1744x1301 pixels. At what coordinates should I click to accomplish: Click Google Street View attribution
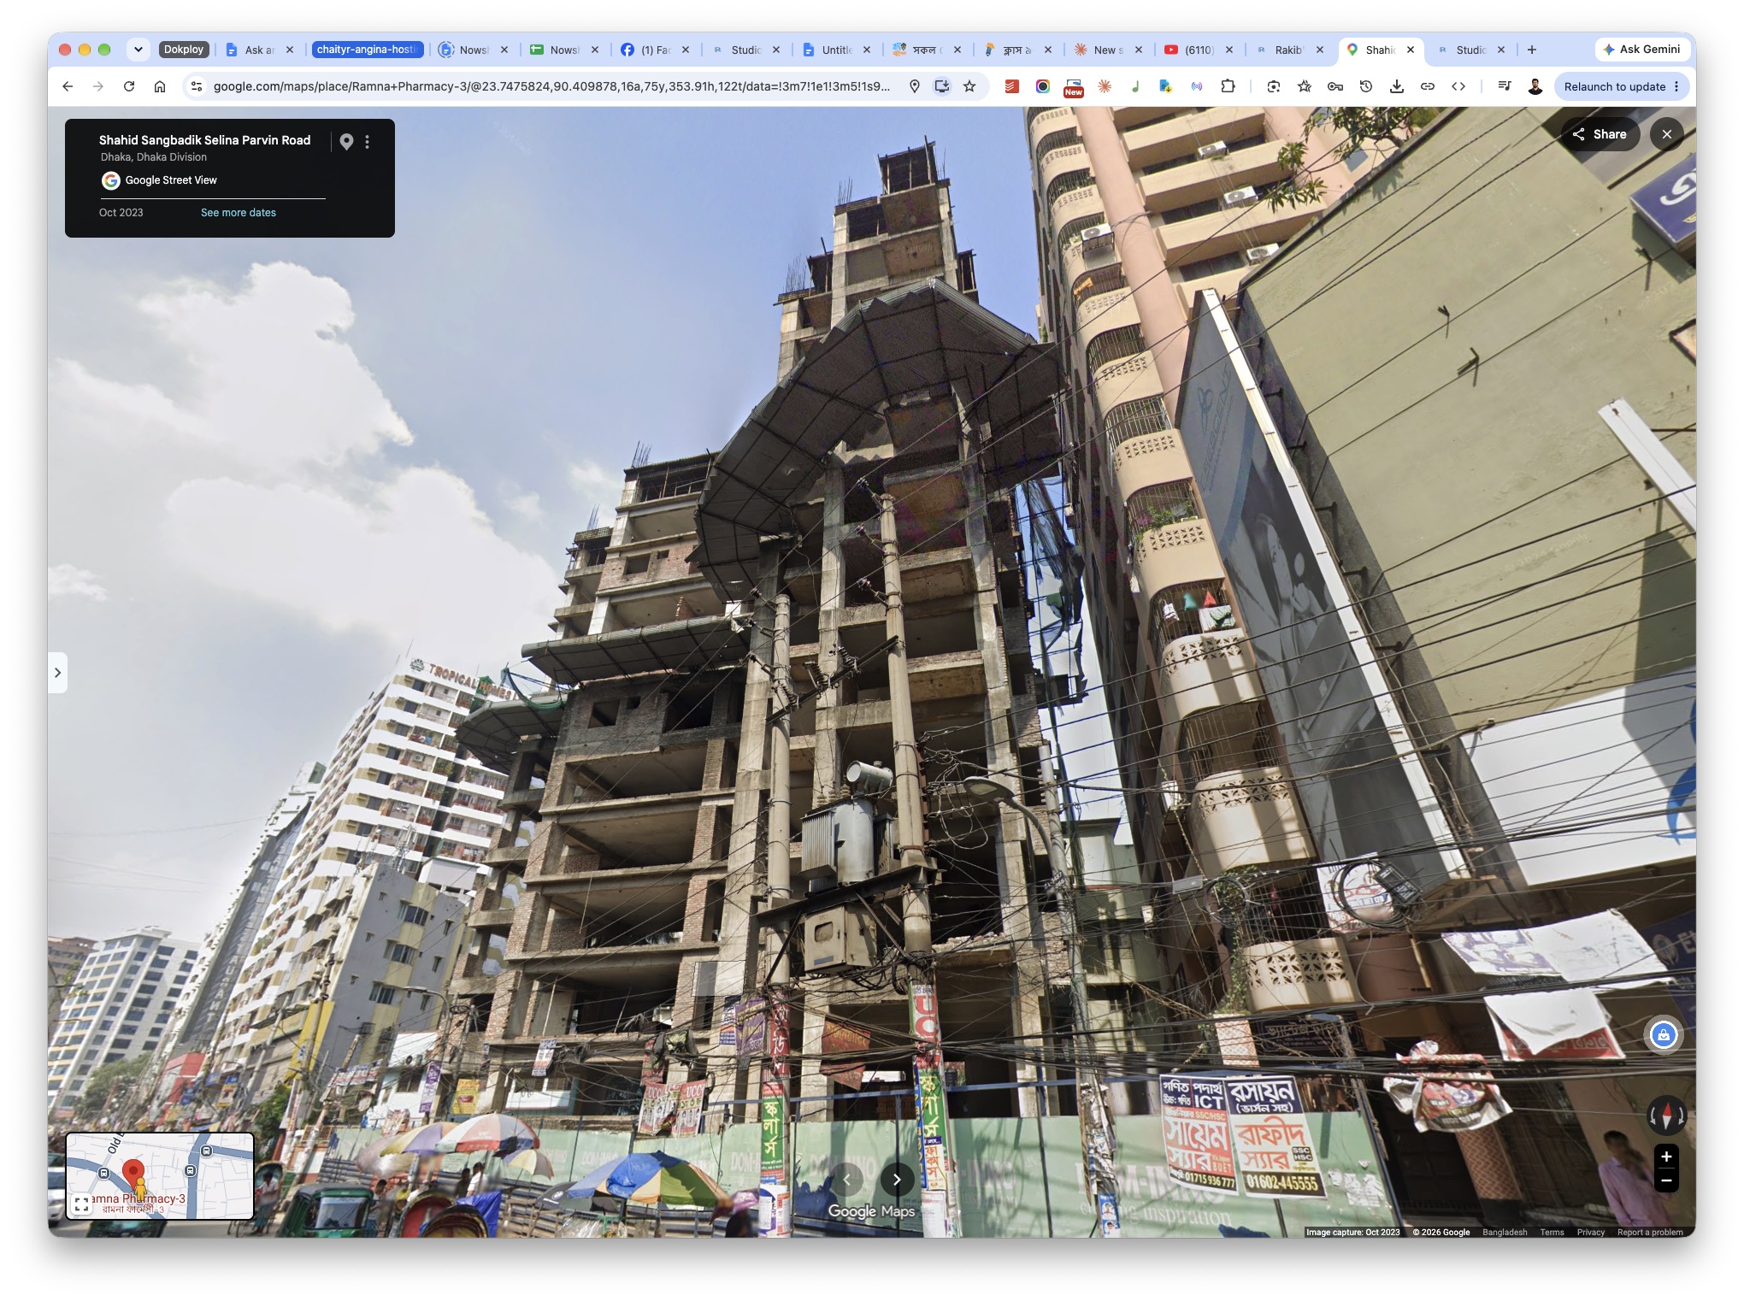pos(171,180)
